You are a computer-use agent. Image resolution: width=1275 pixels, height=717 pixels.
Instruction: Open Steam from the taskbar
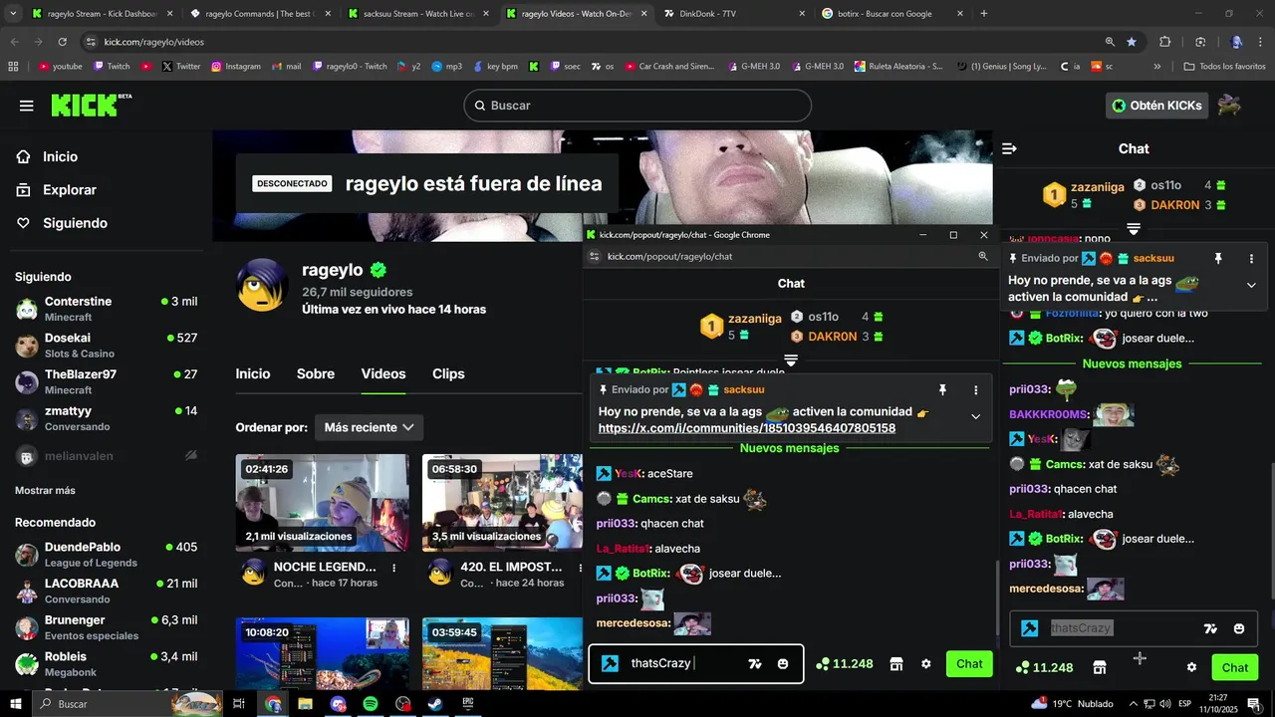click(435, 704)
